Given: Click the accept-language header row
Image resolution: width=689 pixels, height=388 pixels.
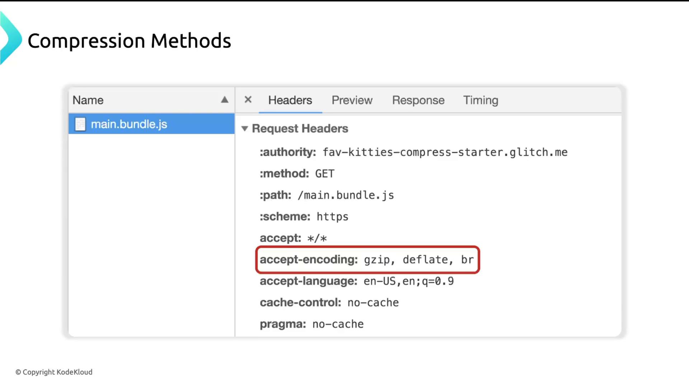Looking at the screenshot, I should tap(357, 281).
